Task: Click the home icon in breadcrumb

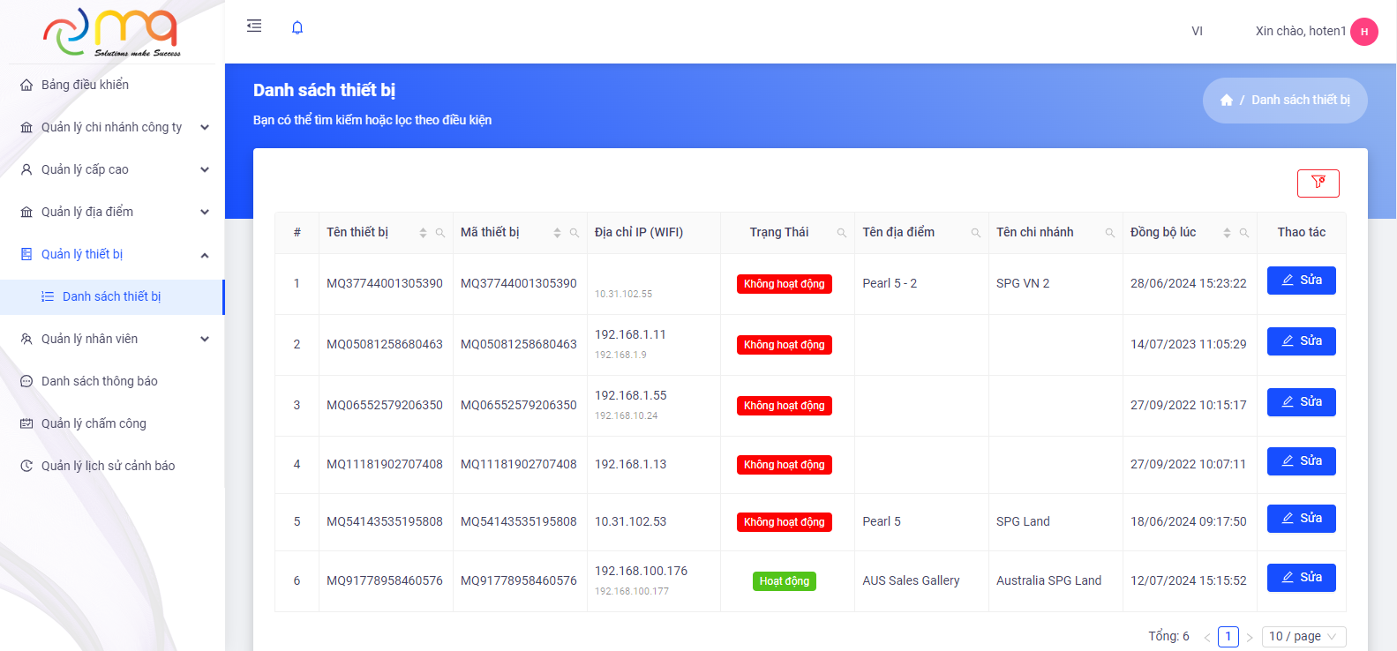Action: click(1226, 101)
